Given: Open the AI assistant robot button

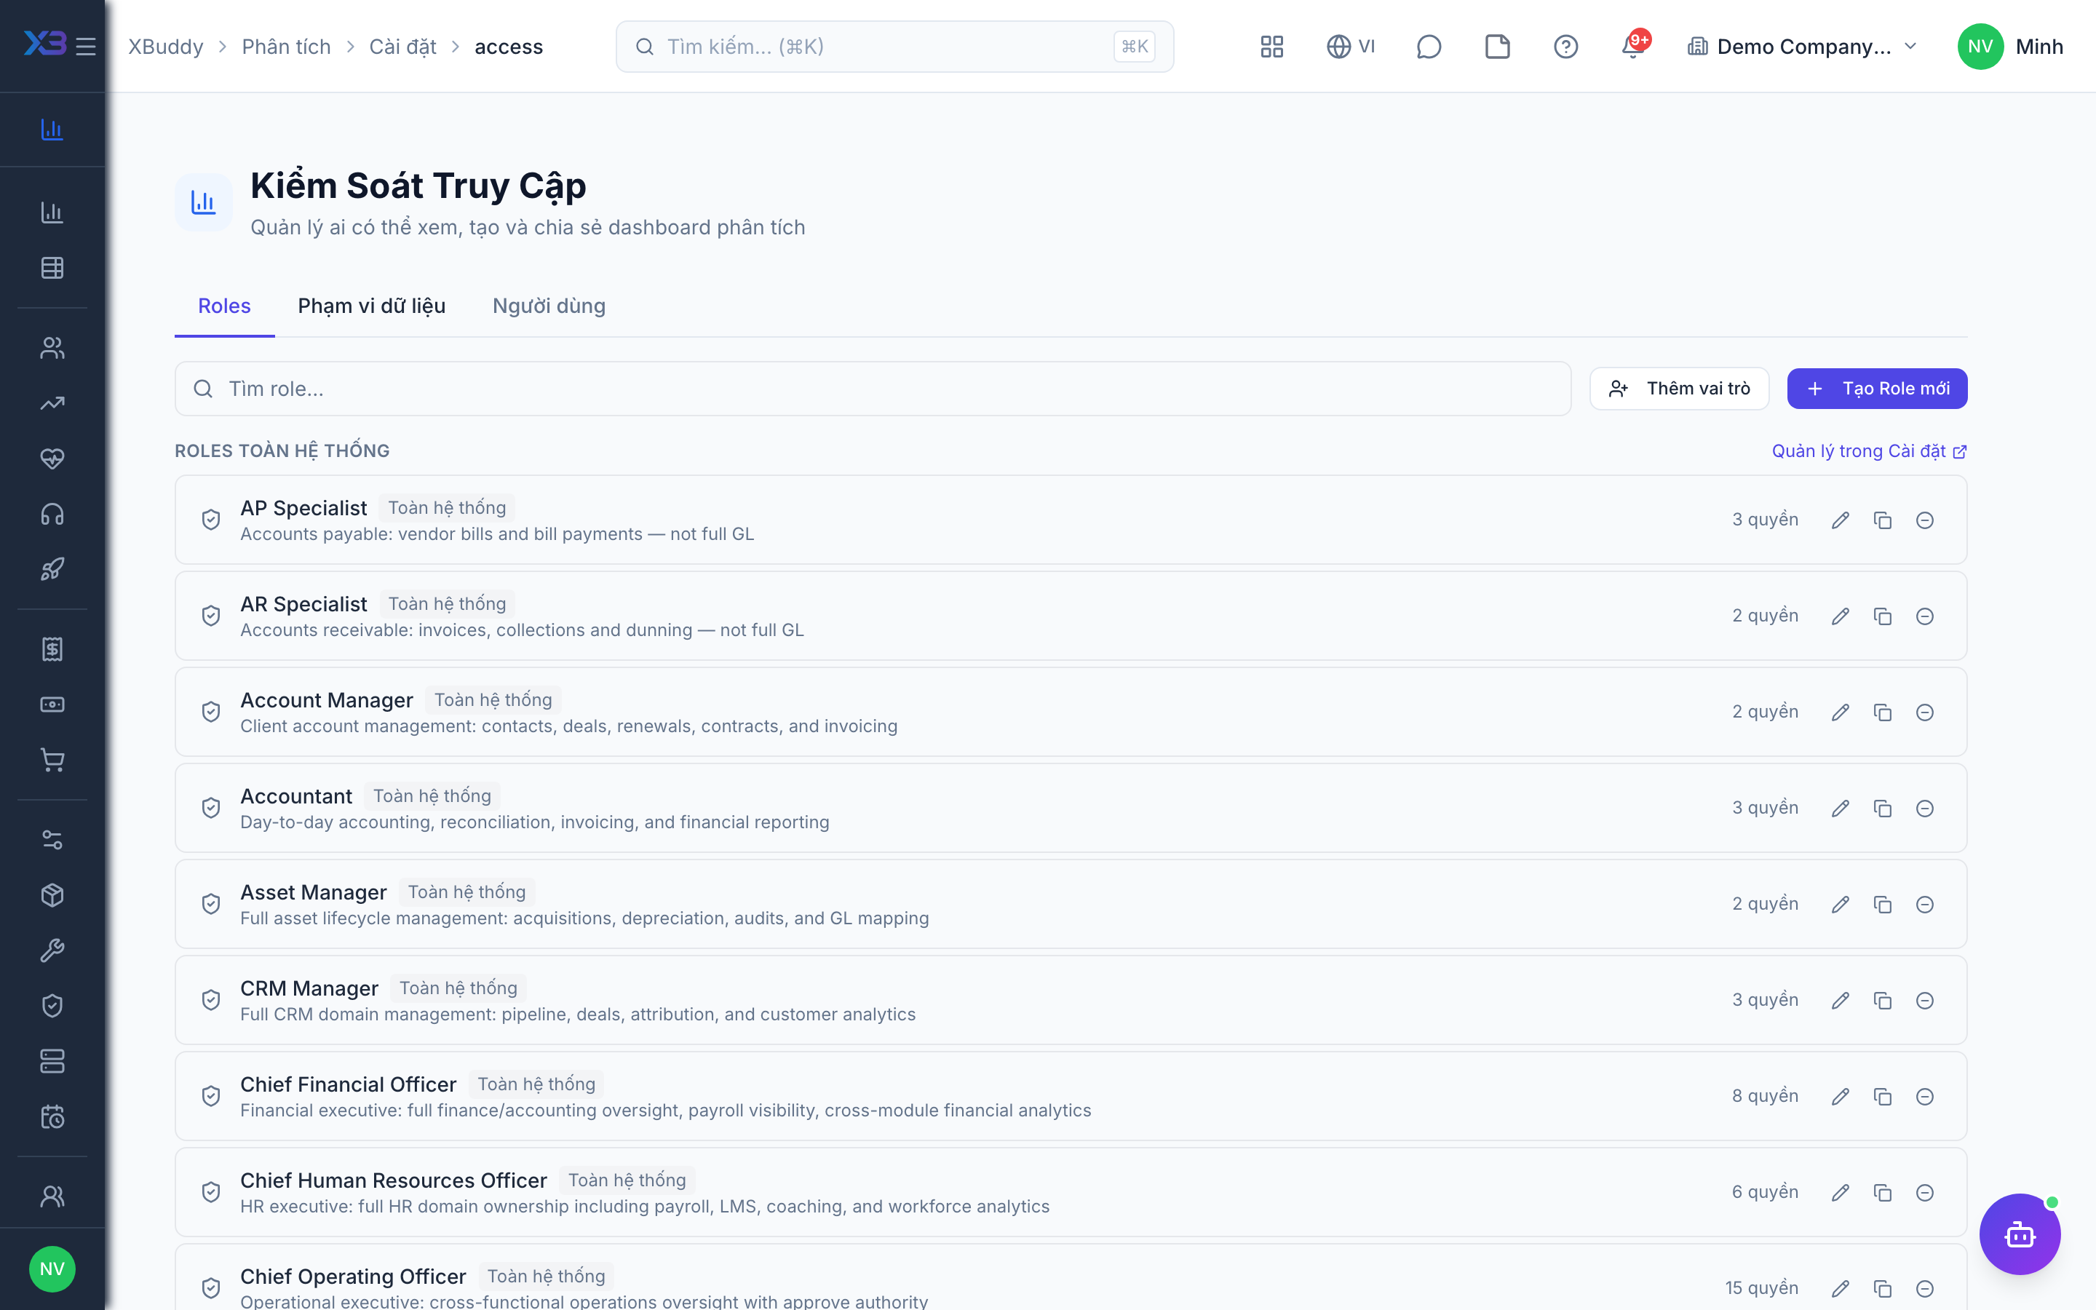Looking at the screenshot, I should tap(2020, 1234).
